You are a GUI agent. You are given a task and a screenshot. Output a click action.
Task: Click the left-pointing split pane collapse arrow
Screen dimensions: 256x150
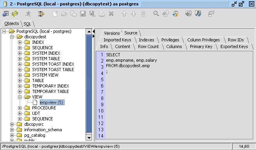pyautogui.click(x=93, y=31)
